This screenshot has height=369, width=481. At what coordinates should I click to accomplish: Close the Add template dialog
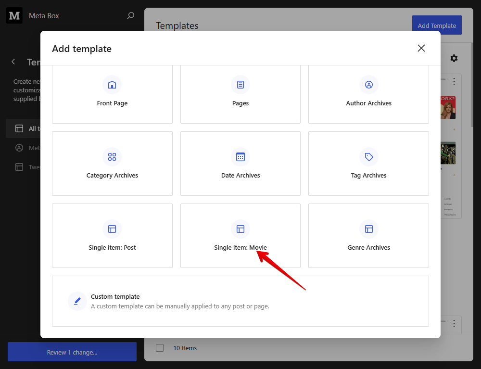[x=421, y=48]
